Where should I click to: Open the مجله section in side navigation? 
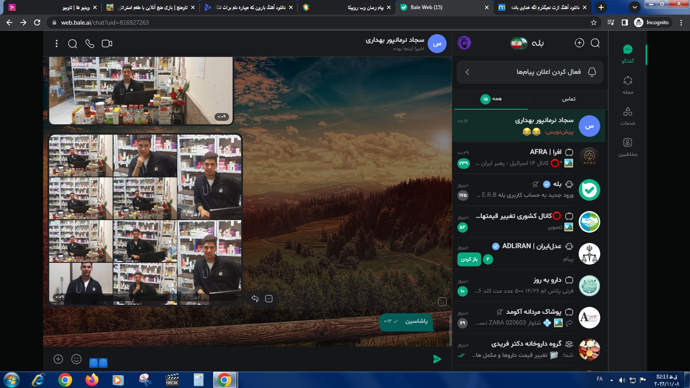point(628,85)
